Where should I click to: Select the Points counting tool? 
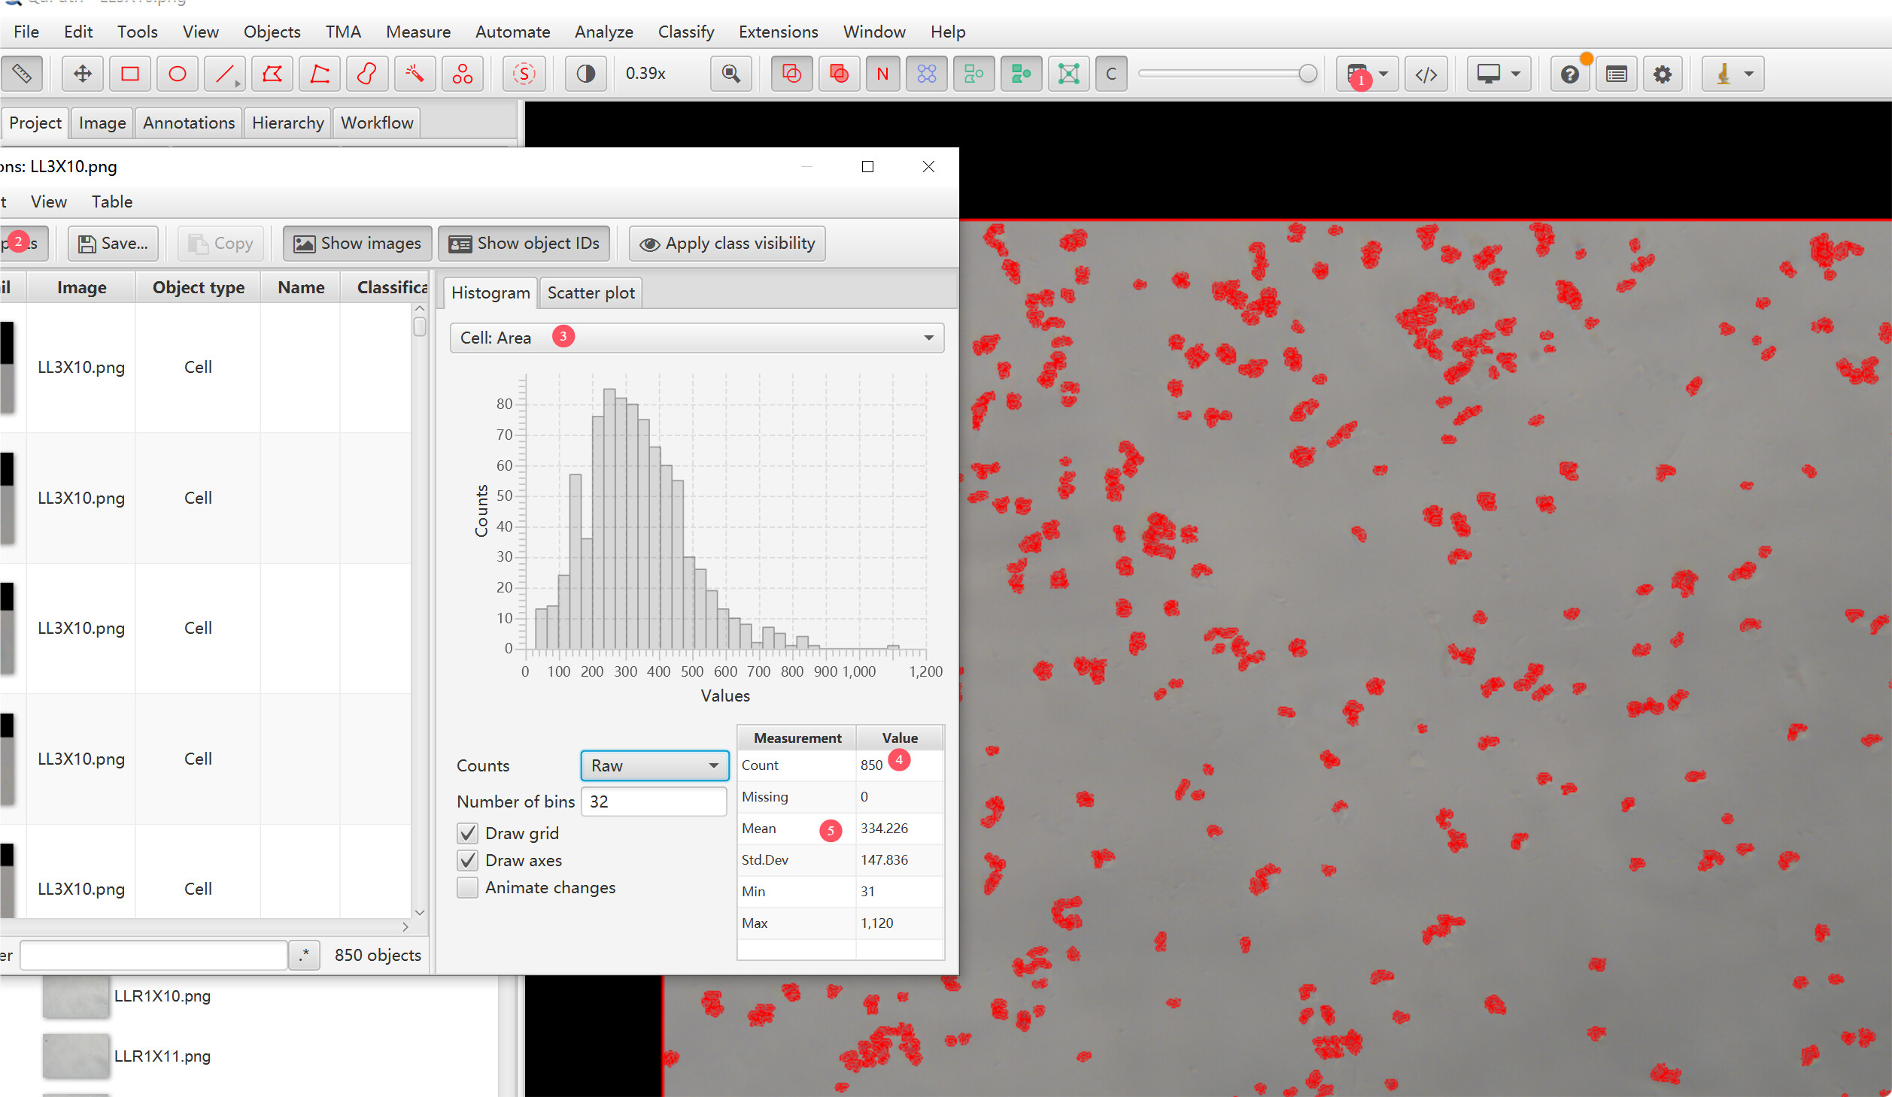pos(462,74)
